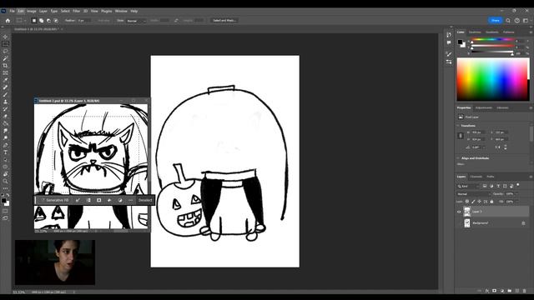Click the Deselect button in floating bar
The width and height of the screenshot is (534, 300).
tap(145, 200)
